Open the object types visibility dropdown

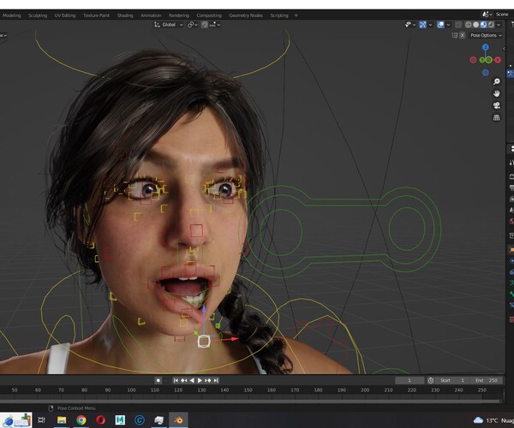tap(410, 25)
